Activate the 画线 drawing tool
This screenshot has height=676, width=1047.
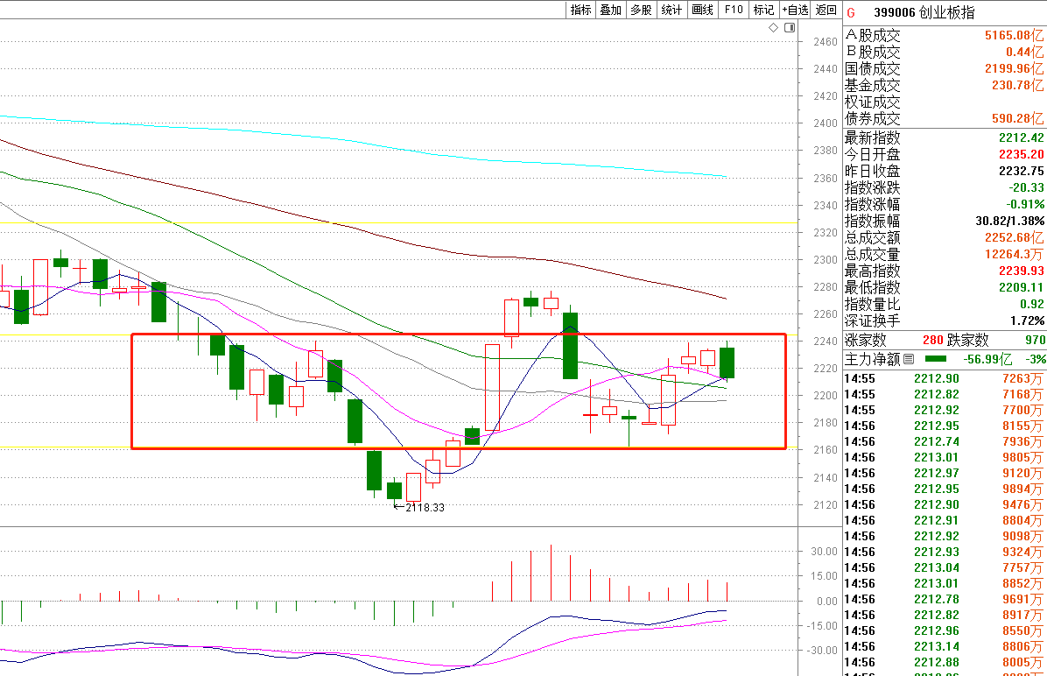tap(702, 10)
